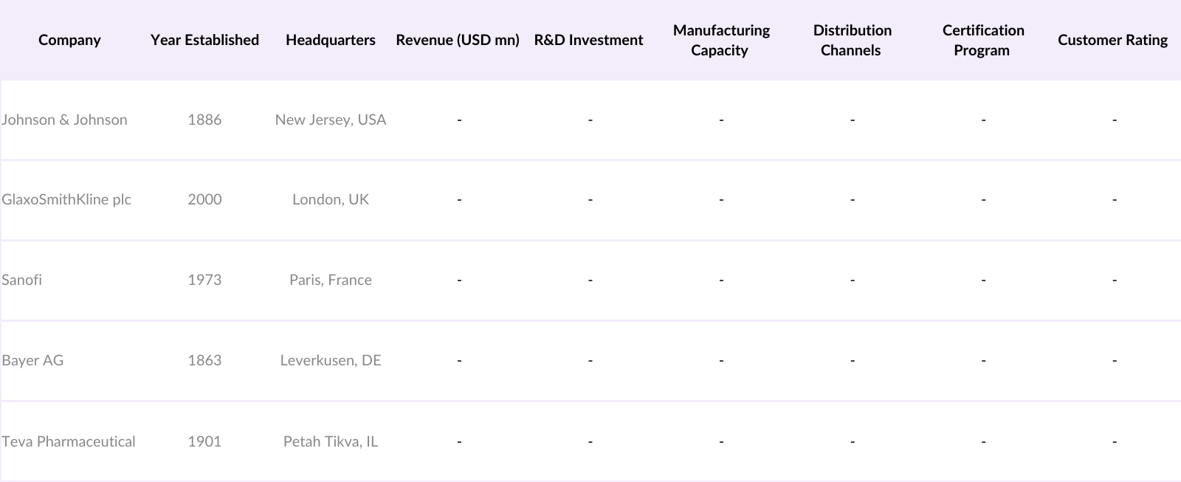
Task: Click the Distribution Channels header
Action: coord(852,40)
